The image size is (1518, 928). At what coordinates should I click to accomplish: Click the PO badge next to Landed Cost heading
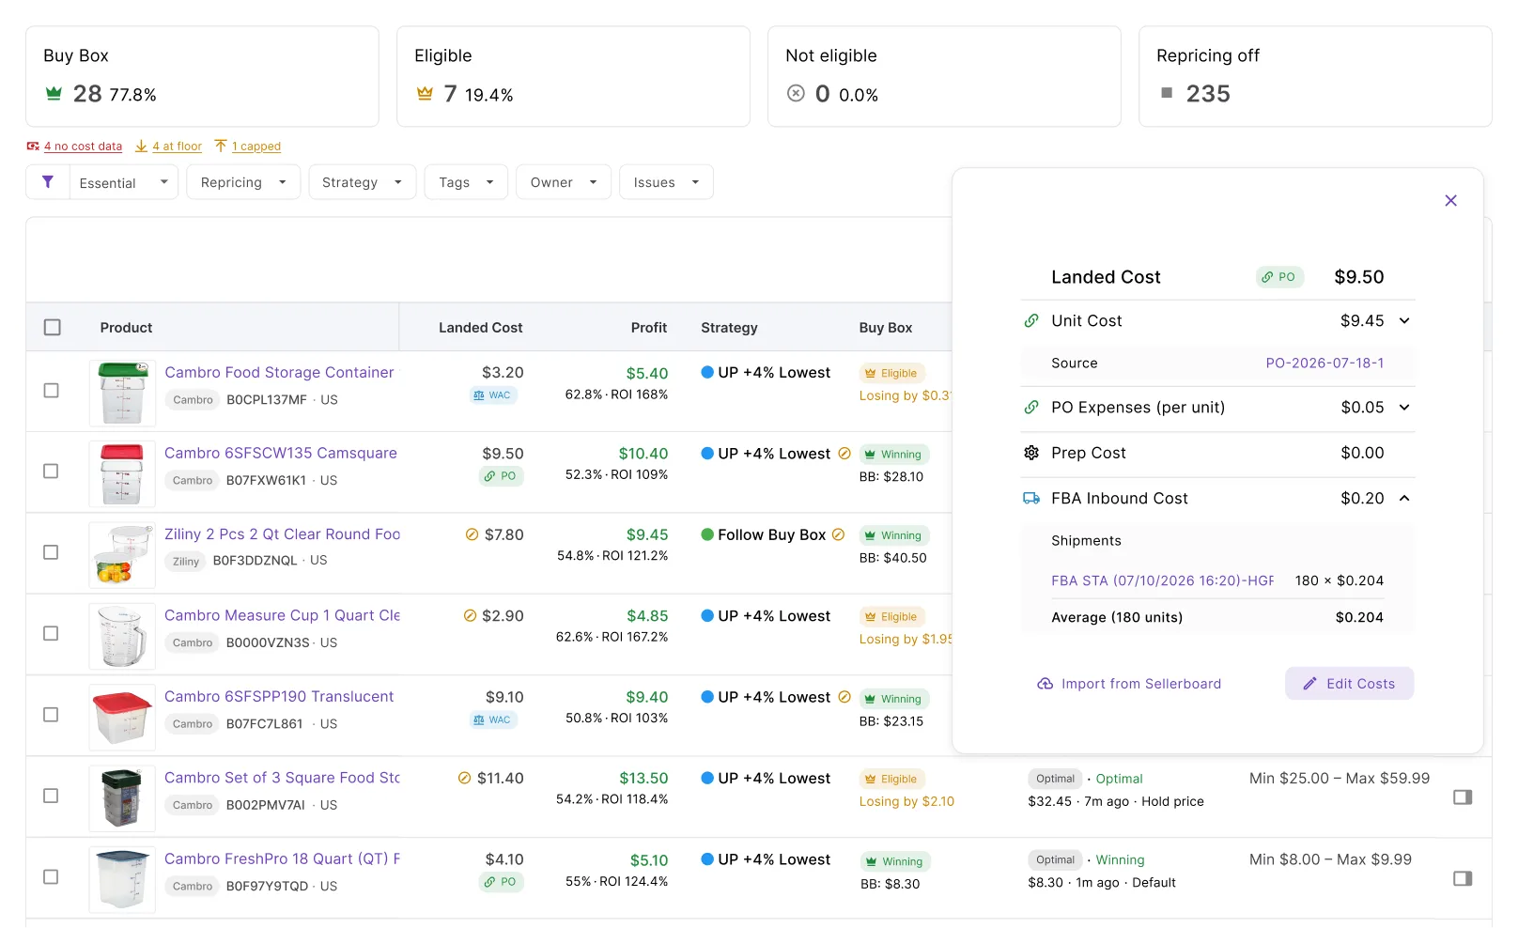pos(1279,277)
